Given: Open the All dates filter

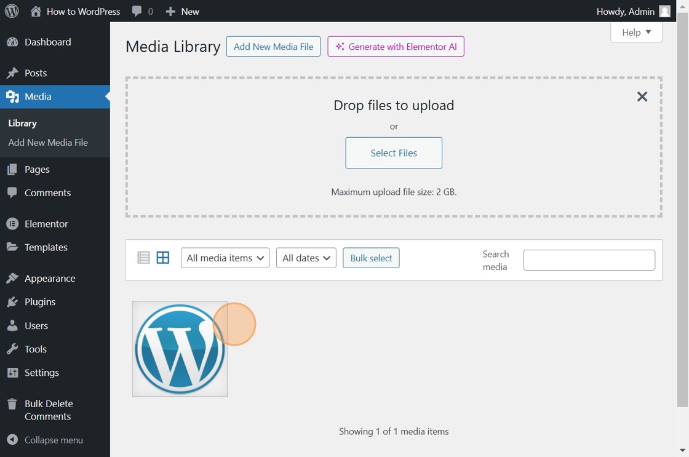Looking at the screenshot, I should coord(306,258).
